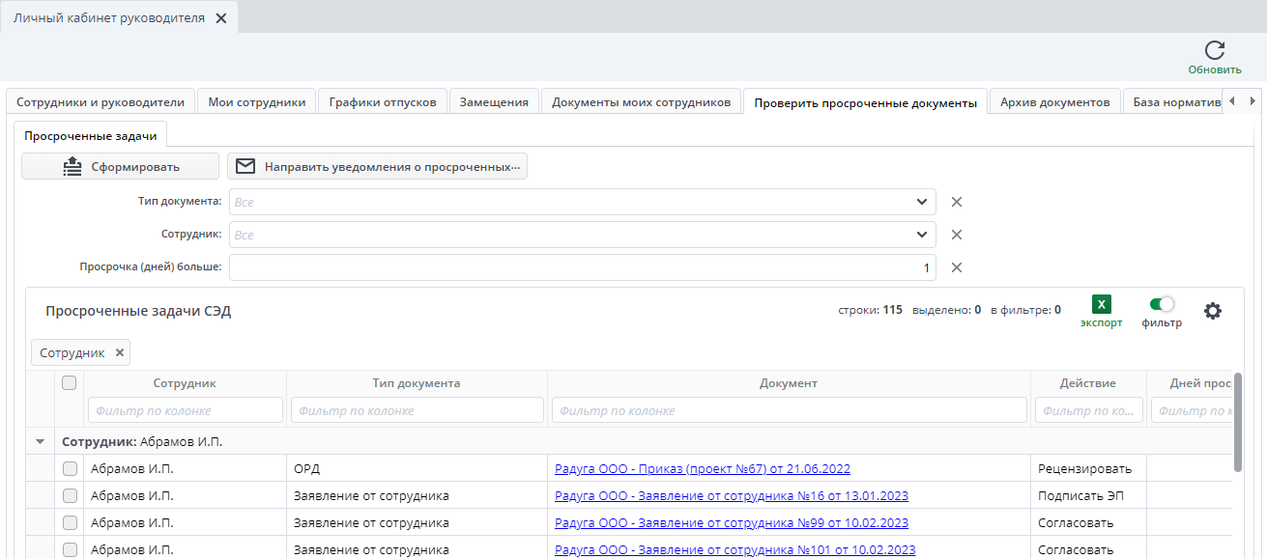Open the Тип документа dropdown
This screenshot has height=559, width=1267.
coord(921,202)
